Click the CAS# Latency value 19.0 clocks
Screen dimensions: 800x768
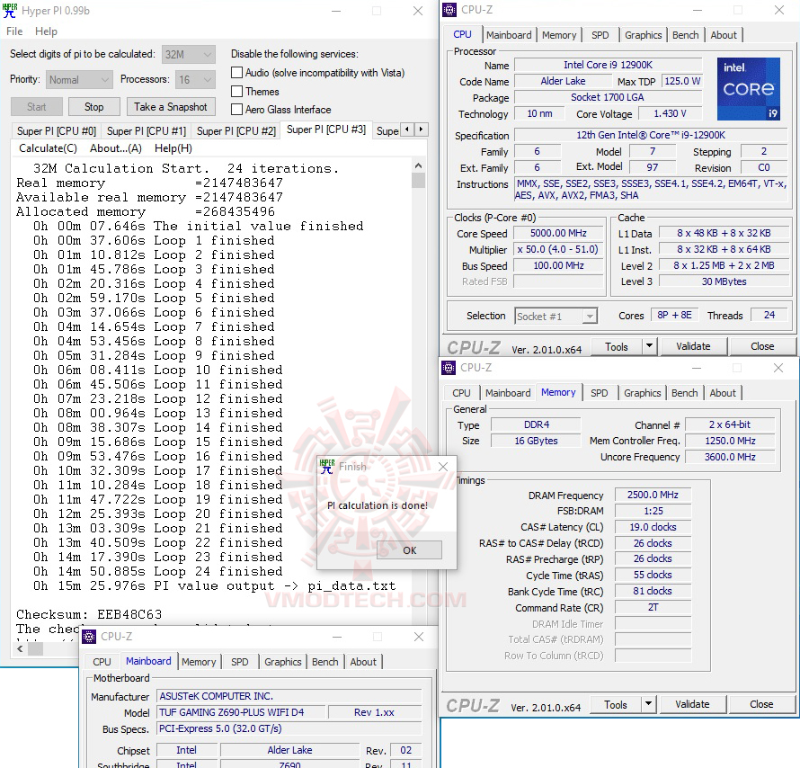(653, 527)
